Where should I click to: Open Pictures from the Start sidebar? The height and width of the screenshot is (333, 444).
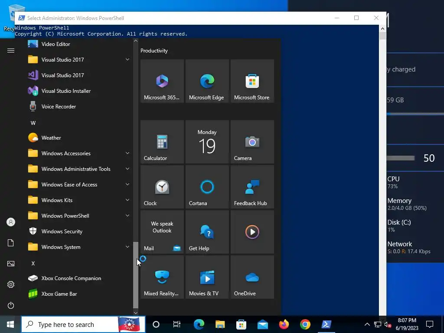(11, 264)
